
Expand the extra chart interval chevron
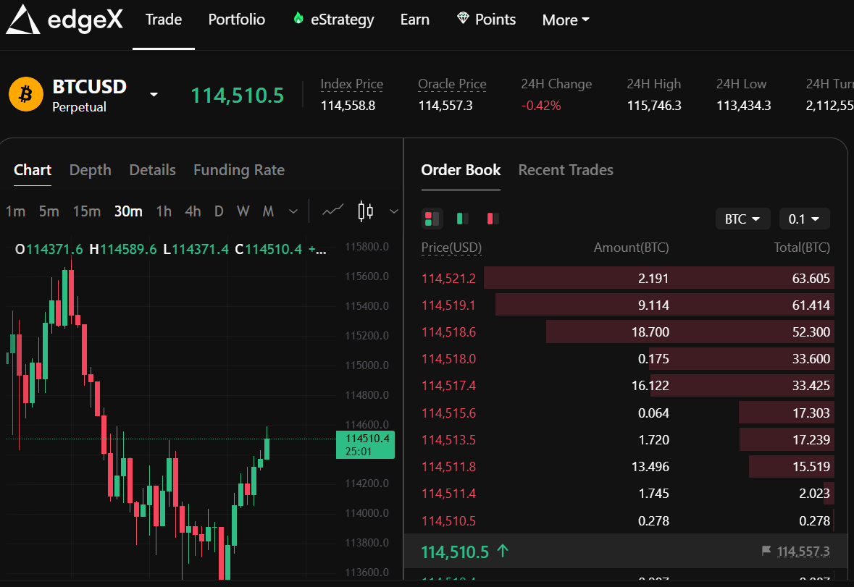point(293,211)
